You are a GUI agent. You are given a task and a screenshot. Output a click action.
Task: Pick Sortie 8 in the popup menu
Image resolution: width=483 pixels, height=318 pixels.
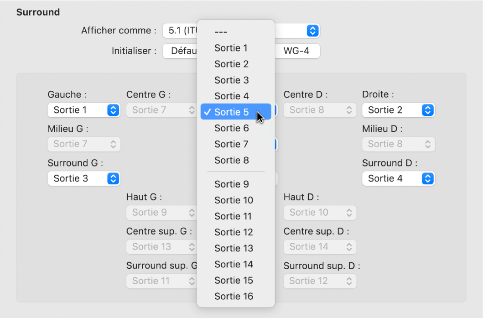tap(231, 160)
